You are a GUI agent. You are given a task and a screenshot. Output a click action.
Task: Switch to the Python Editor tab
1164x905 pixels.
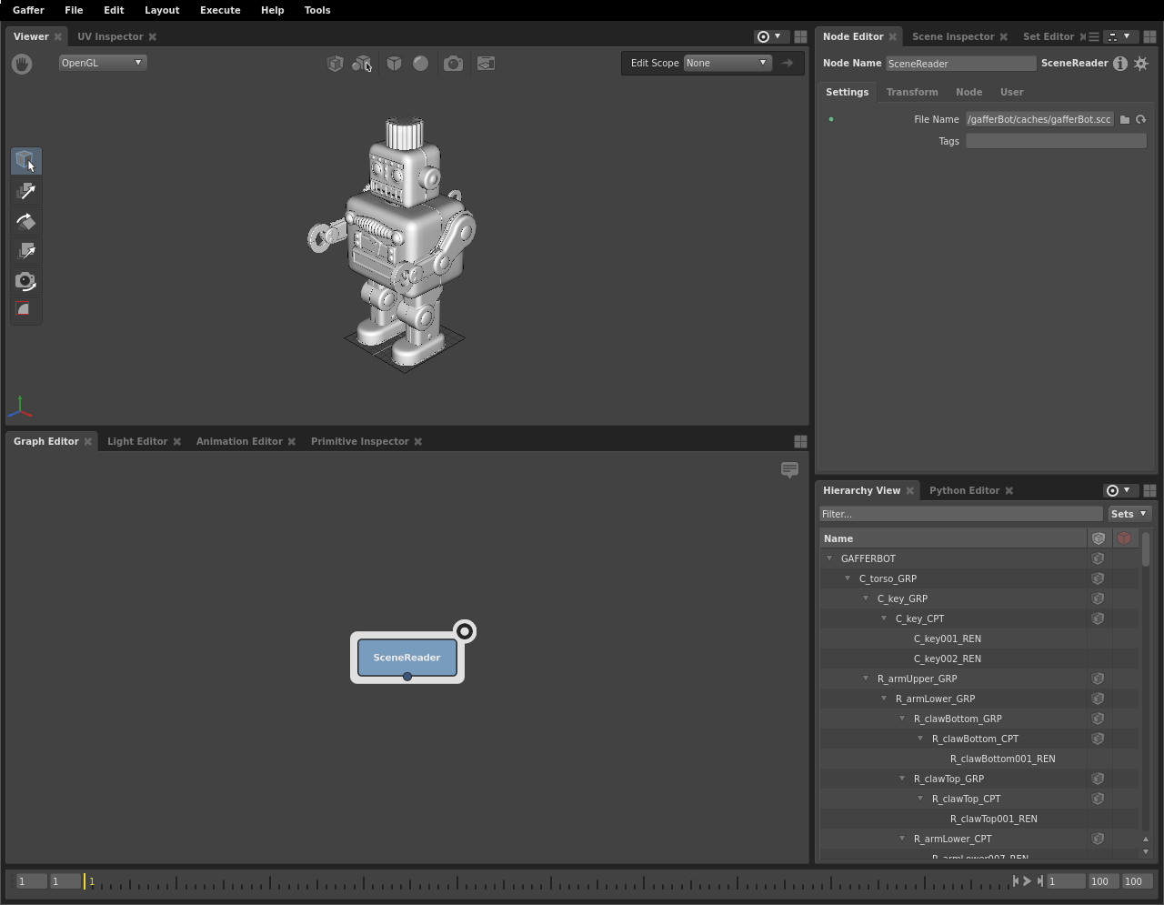[x=964, y=490]
